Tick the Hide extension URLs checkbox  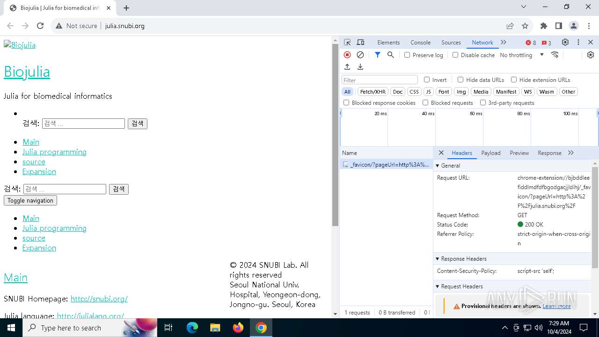point(514,80)
